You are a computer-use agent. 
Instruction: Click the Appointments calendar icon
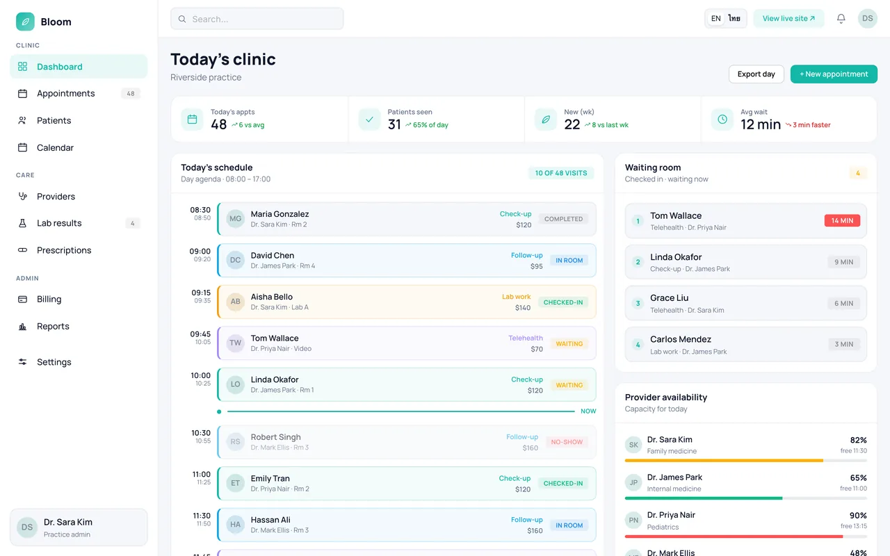point(22,93)
